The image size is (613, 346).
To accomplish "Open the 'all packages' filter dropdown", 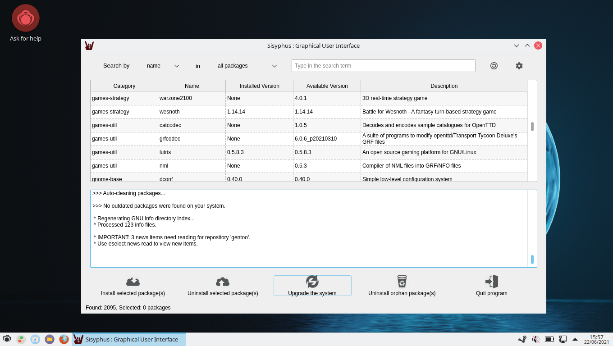I will pyautogui.click(x=247, y=66).
